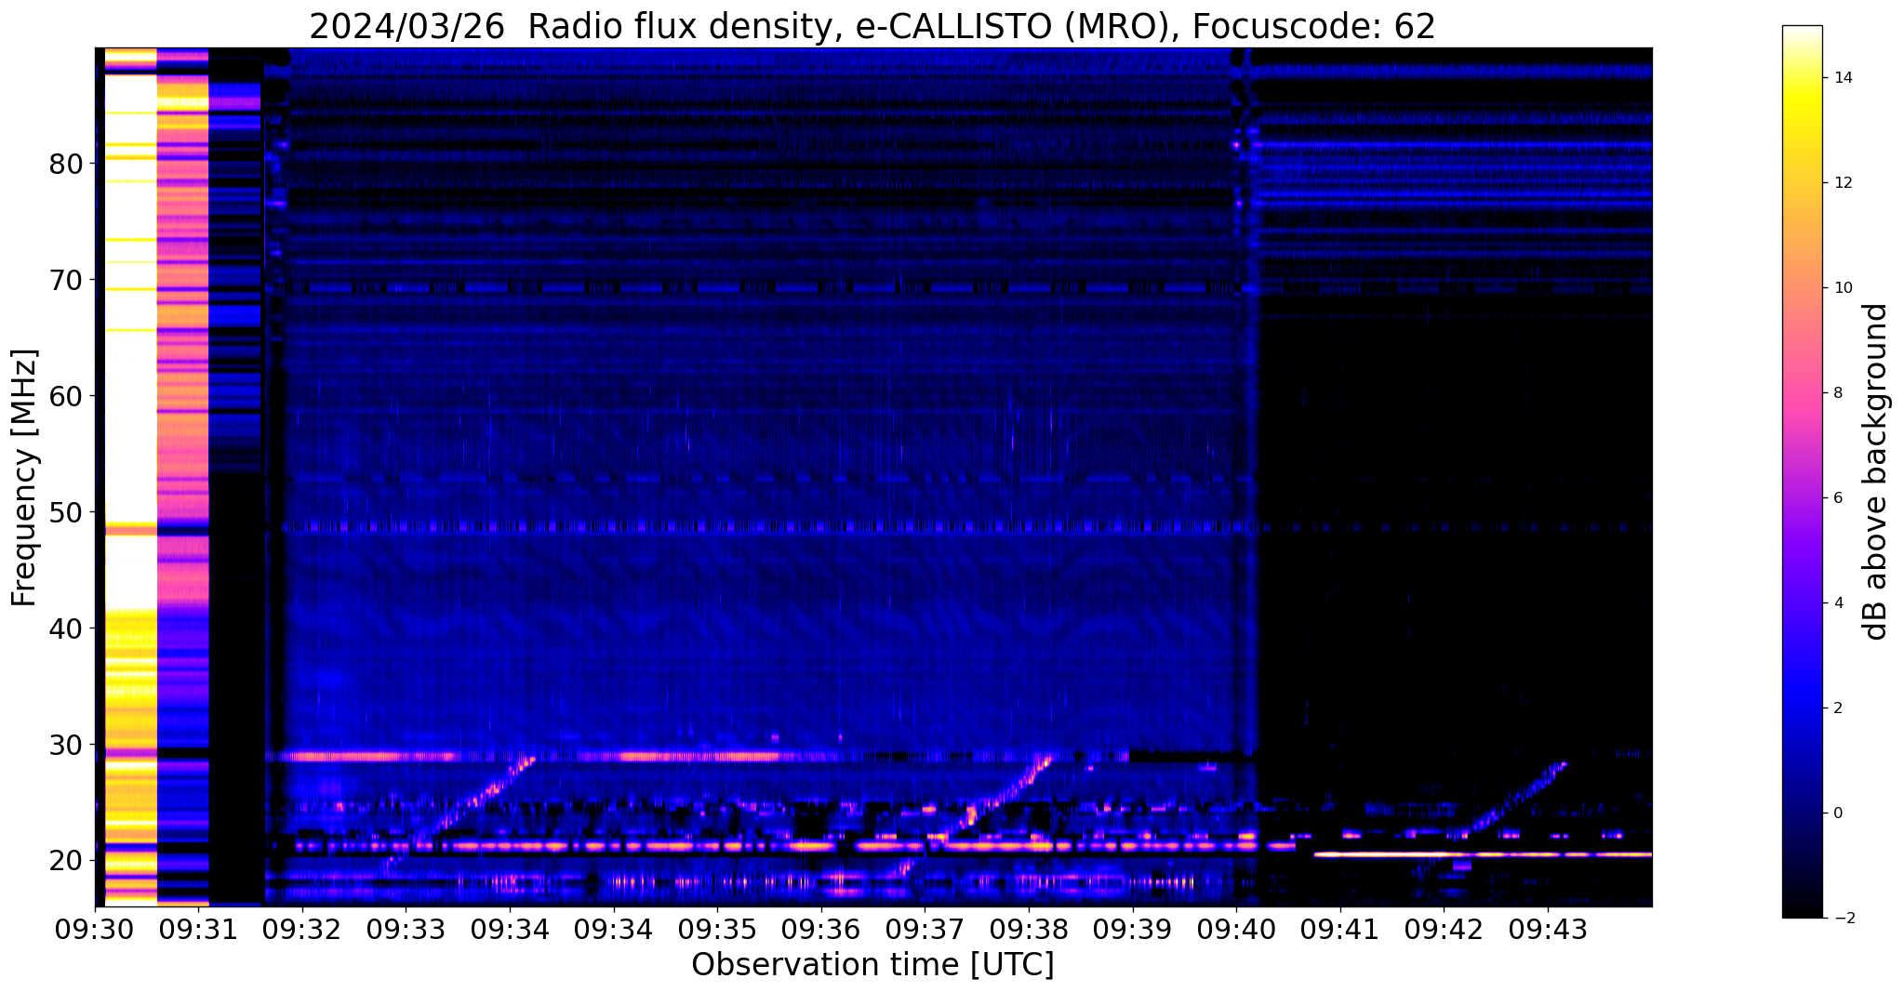Click the 'Observation time [UTC]' x-axis label
This screenshot has width=1904, height=992.
[872, 965]
